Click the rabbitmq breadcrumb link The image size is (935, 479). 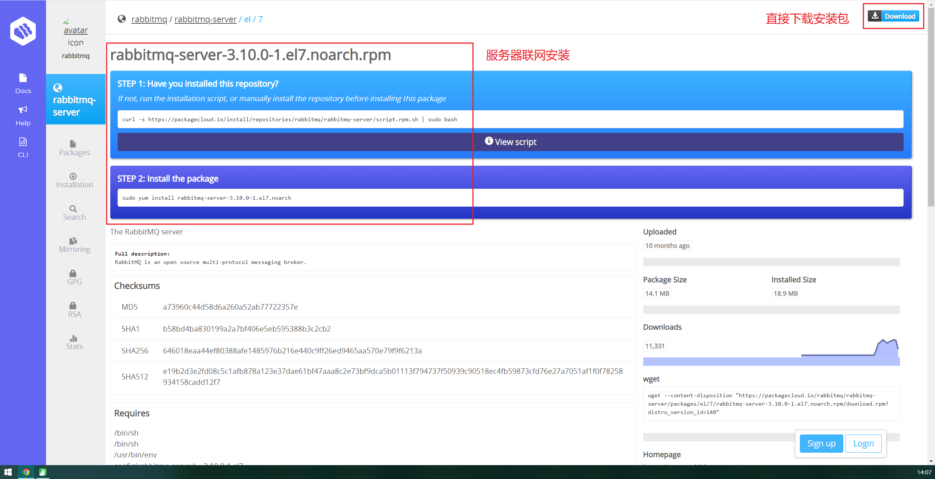pos(149,19)
